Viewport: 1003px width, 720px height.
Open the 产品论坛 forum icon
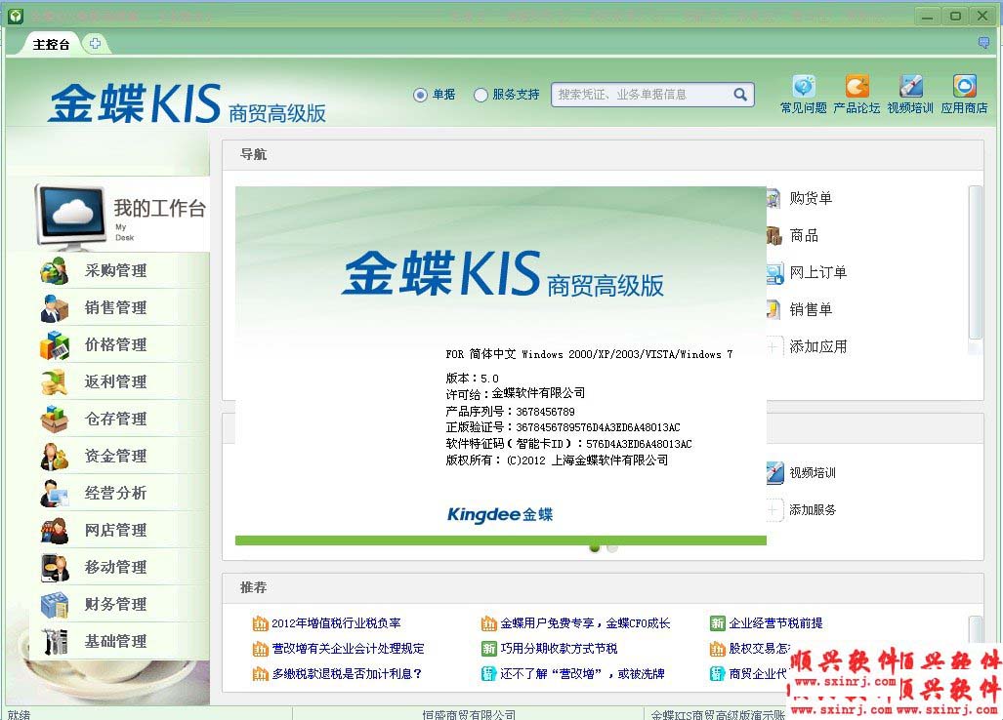(x=857, y=95)
